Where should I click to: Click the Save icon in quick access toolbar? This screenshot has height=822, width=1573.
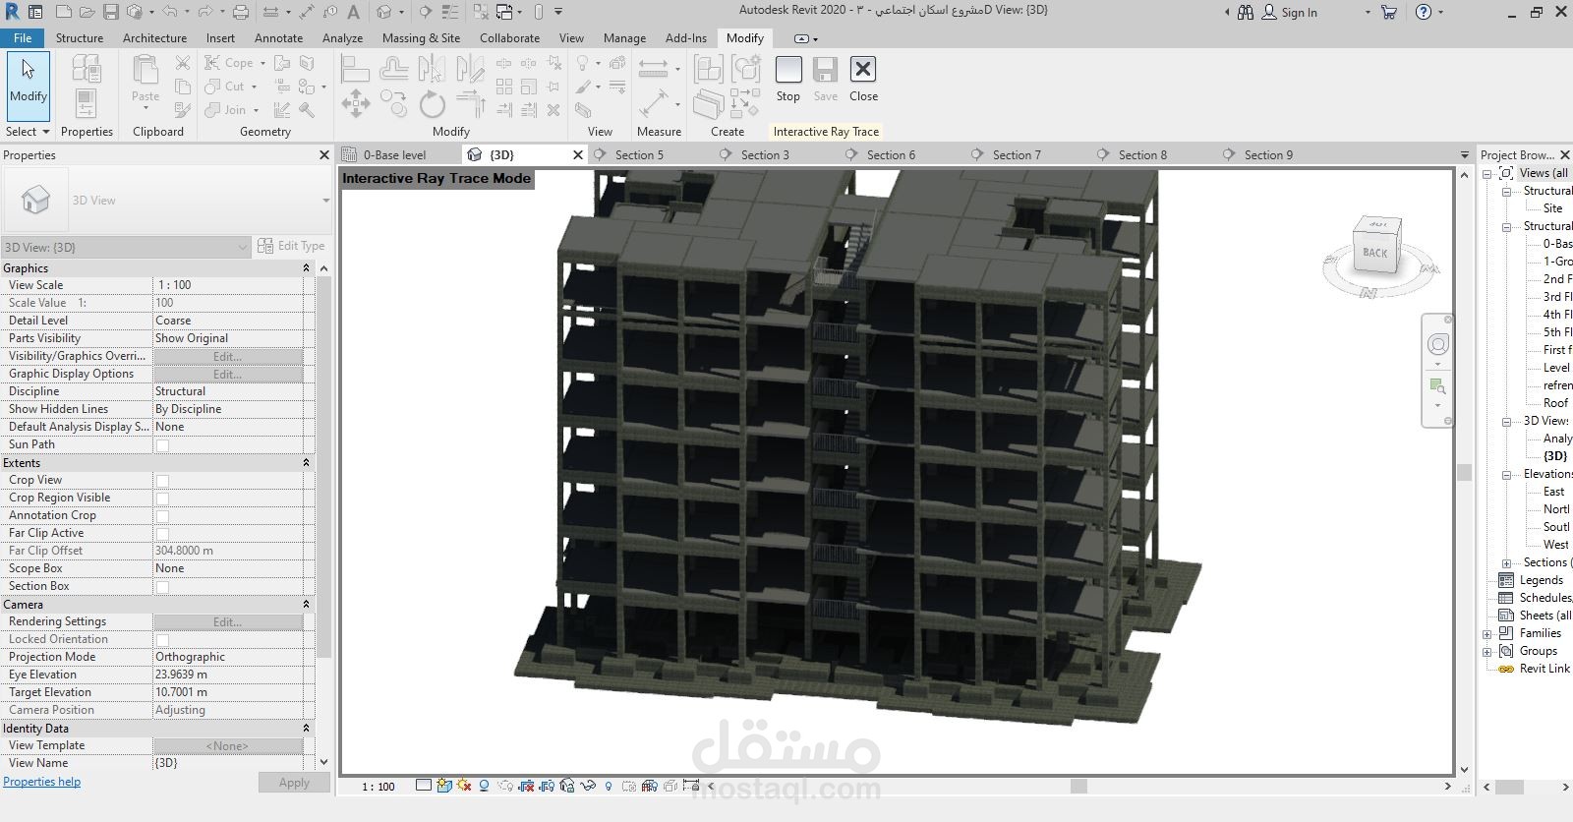click(111, 12)
